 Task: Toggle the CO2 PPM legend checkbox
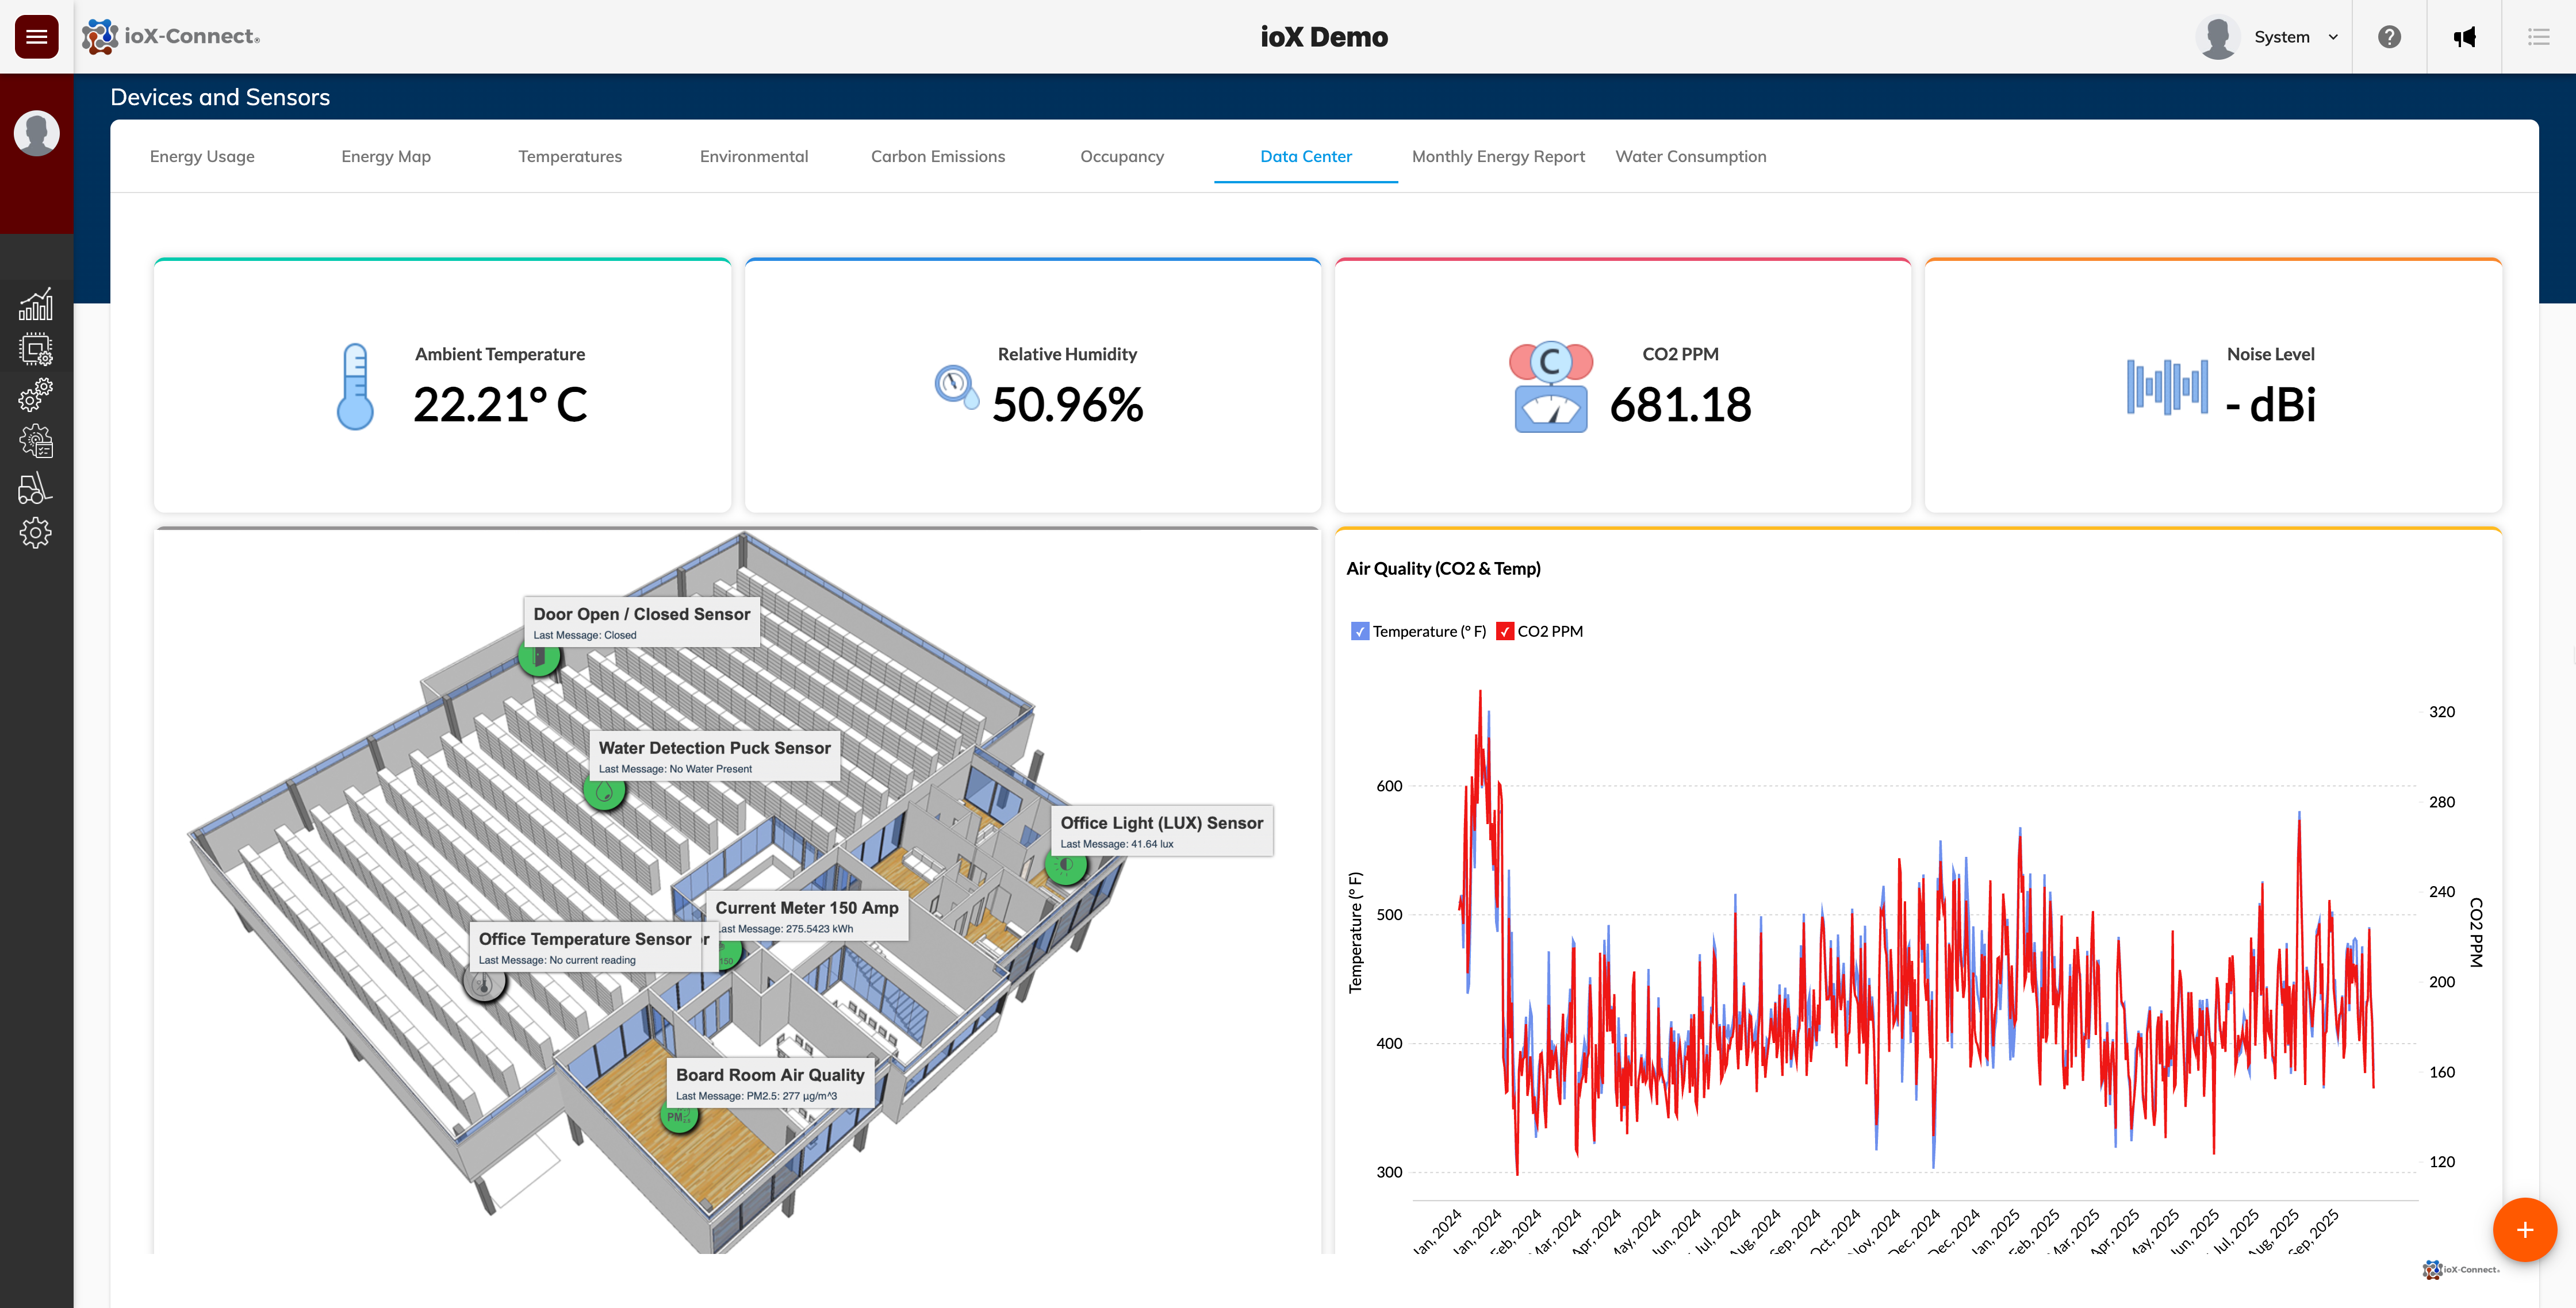[1504, 632]
